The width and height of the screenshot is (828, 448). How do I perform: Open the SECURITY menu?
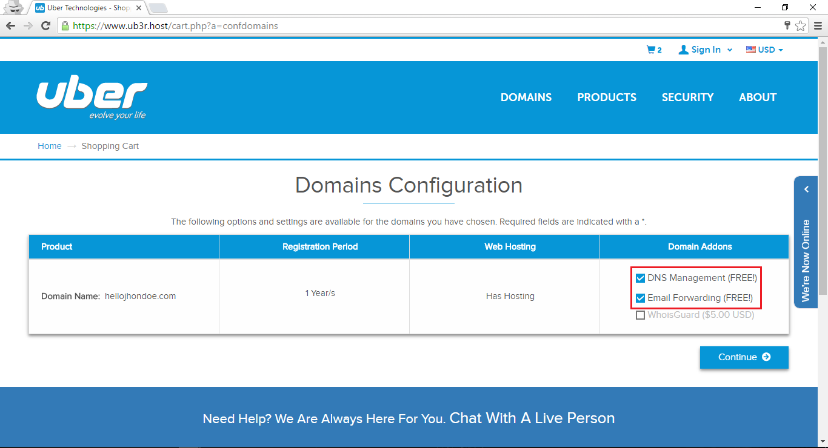[687, 97]
